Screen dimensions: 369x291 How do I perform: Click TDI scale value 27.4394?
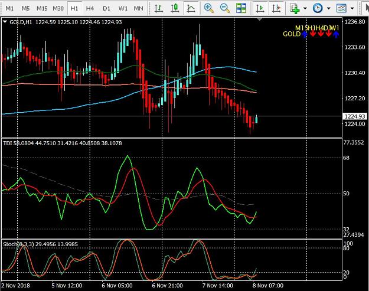point(355,235)
